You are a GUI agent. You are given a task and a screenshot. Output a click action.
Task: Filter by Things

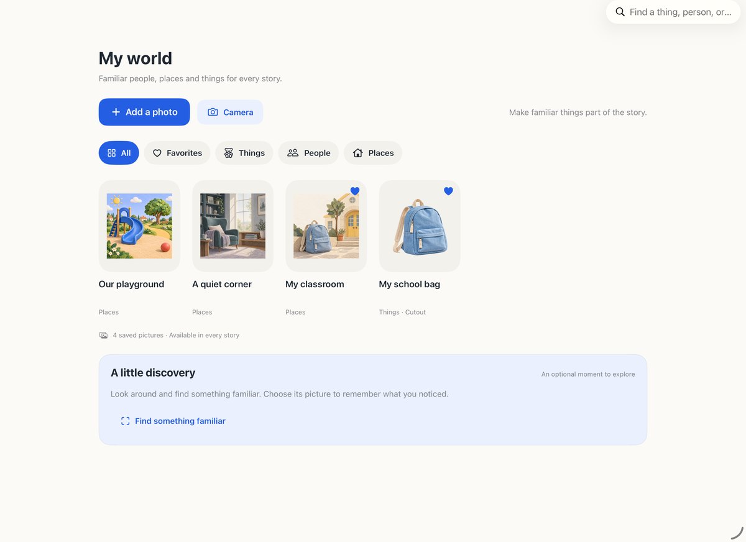(244, 153)
